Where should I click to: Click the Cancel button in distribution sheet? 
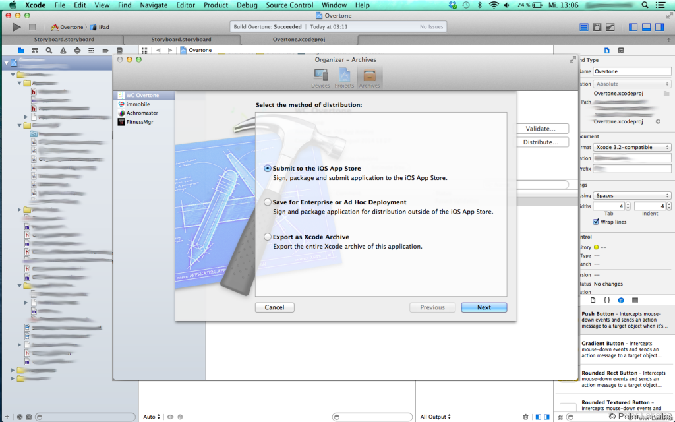[275, 307]
